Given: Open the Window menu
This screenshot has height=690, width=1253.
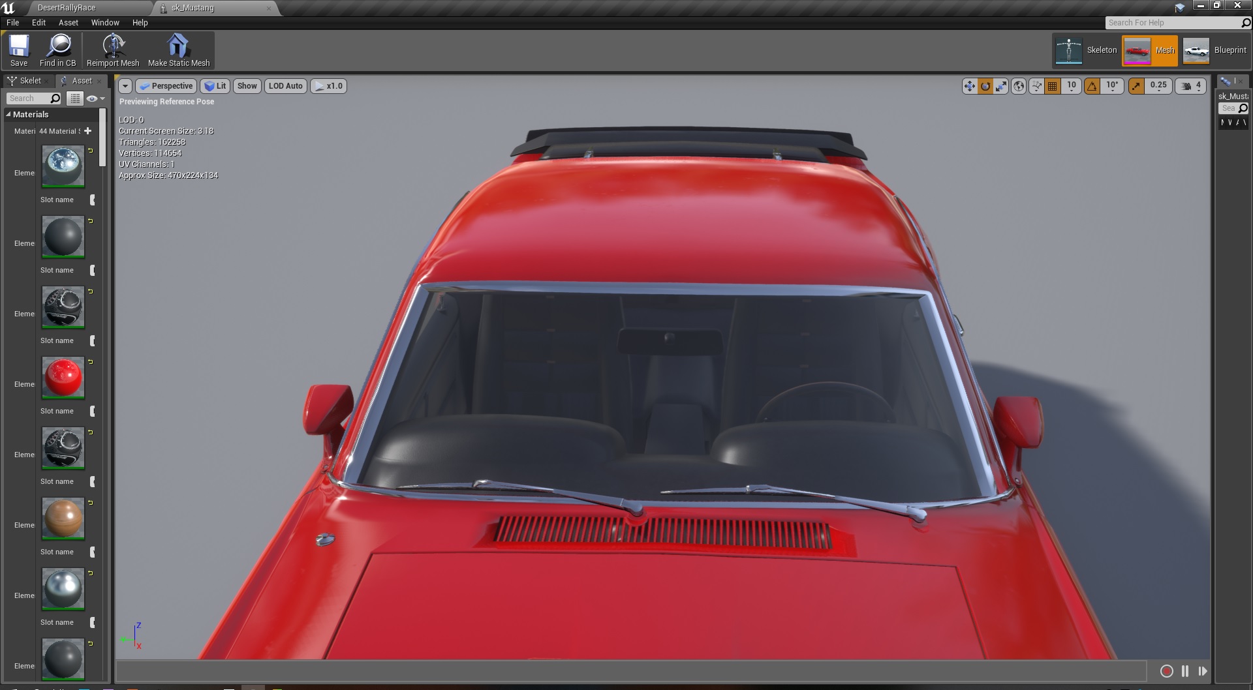Looking at the screenshot, I should point(105,23).
